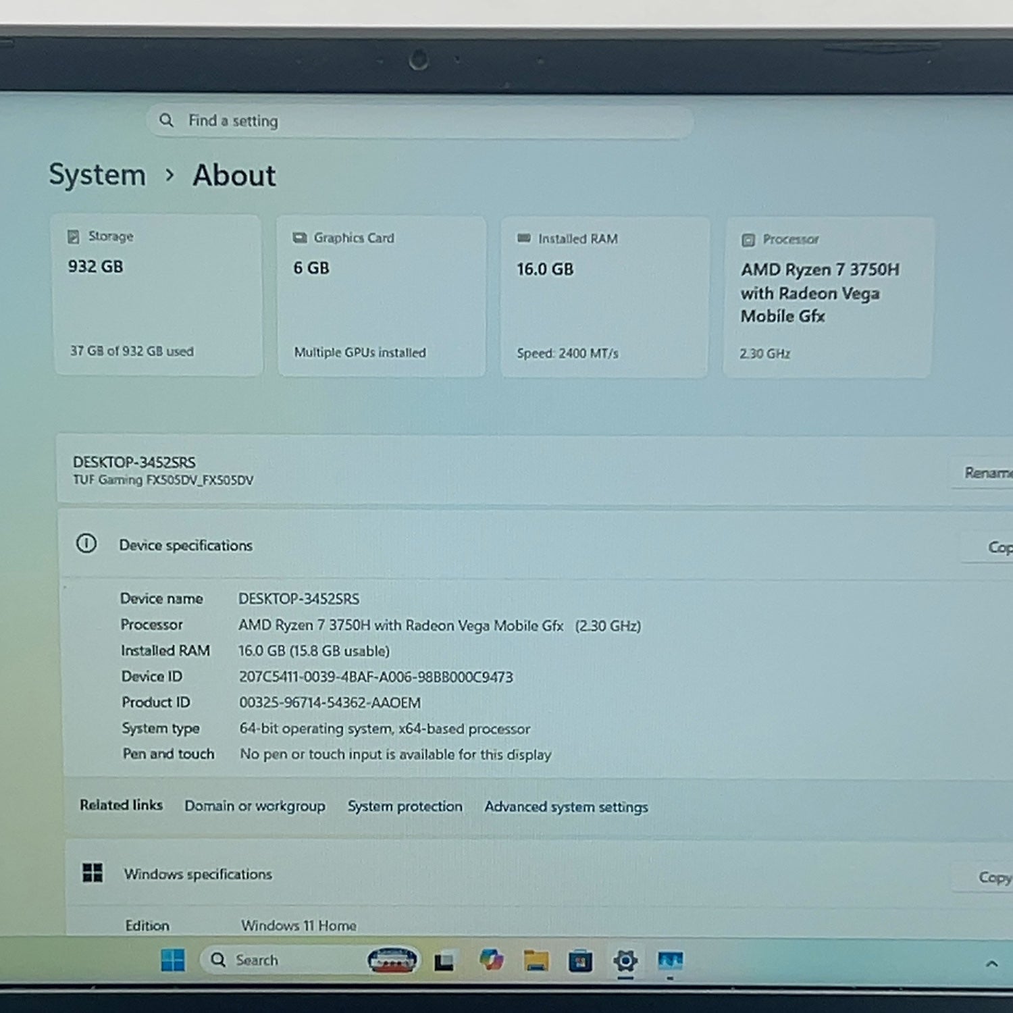Select the Processor value in Device specifications
The width and height of the screenshot is (1013, 1013).
440,625
